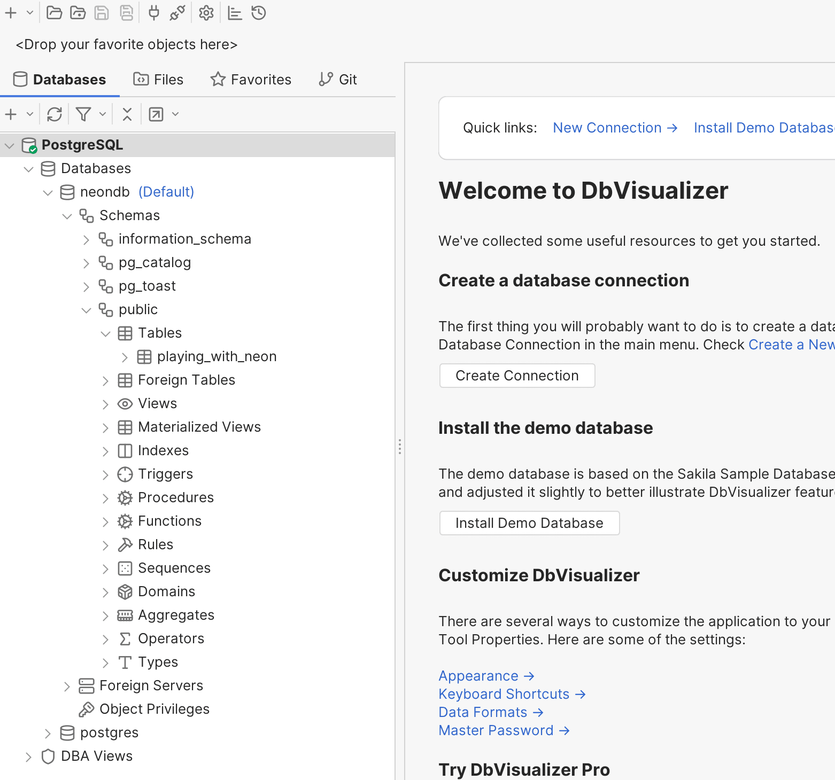Connect to the database using the plug icon
The height and width of the screenshot is (780, 835).
pos(153,13)
